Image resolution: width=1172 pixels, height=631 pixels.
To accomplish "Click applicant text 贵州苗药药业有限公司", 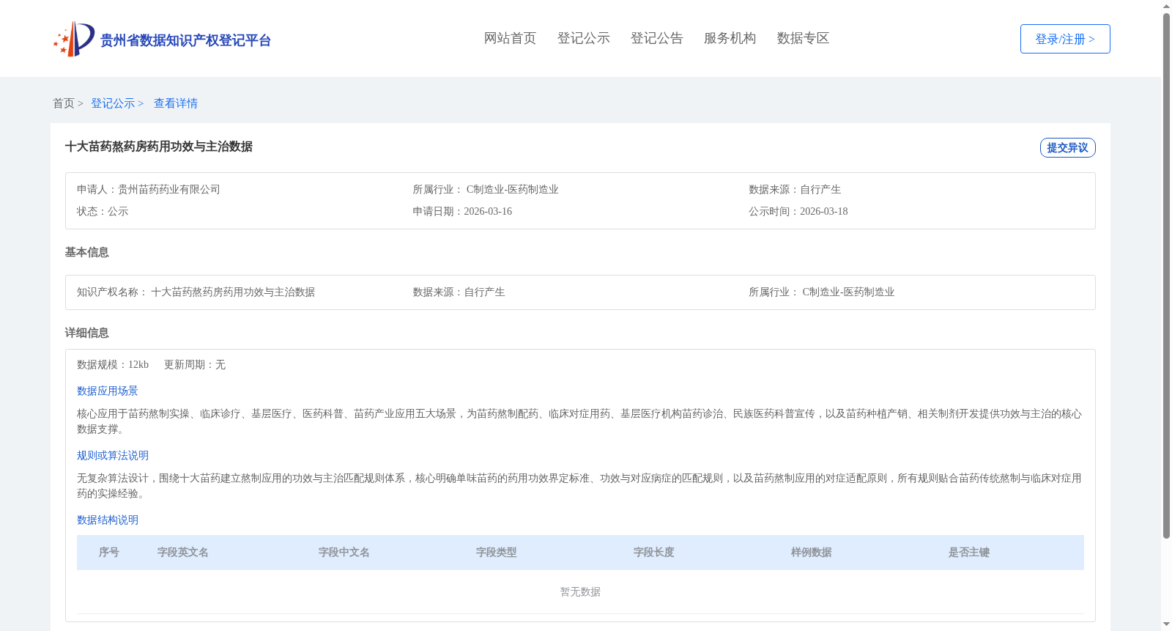I will (x=169, y=189).
